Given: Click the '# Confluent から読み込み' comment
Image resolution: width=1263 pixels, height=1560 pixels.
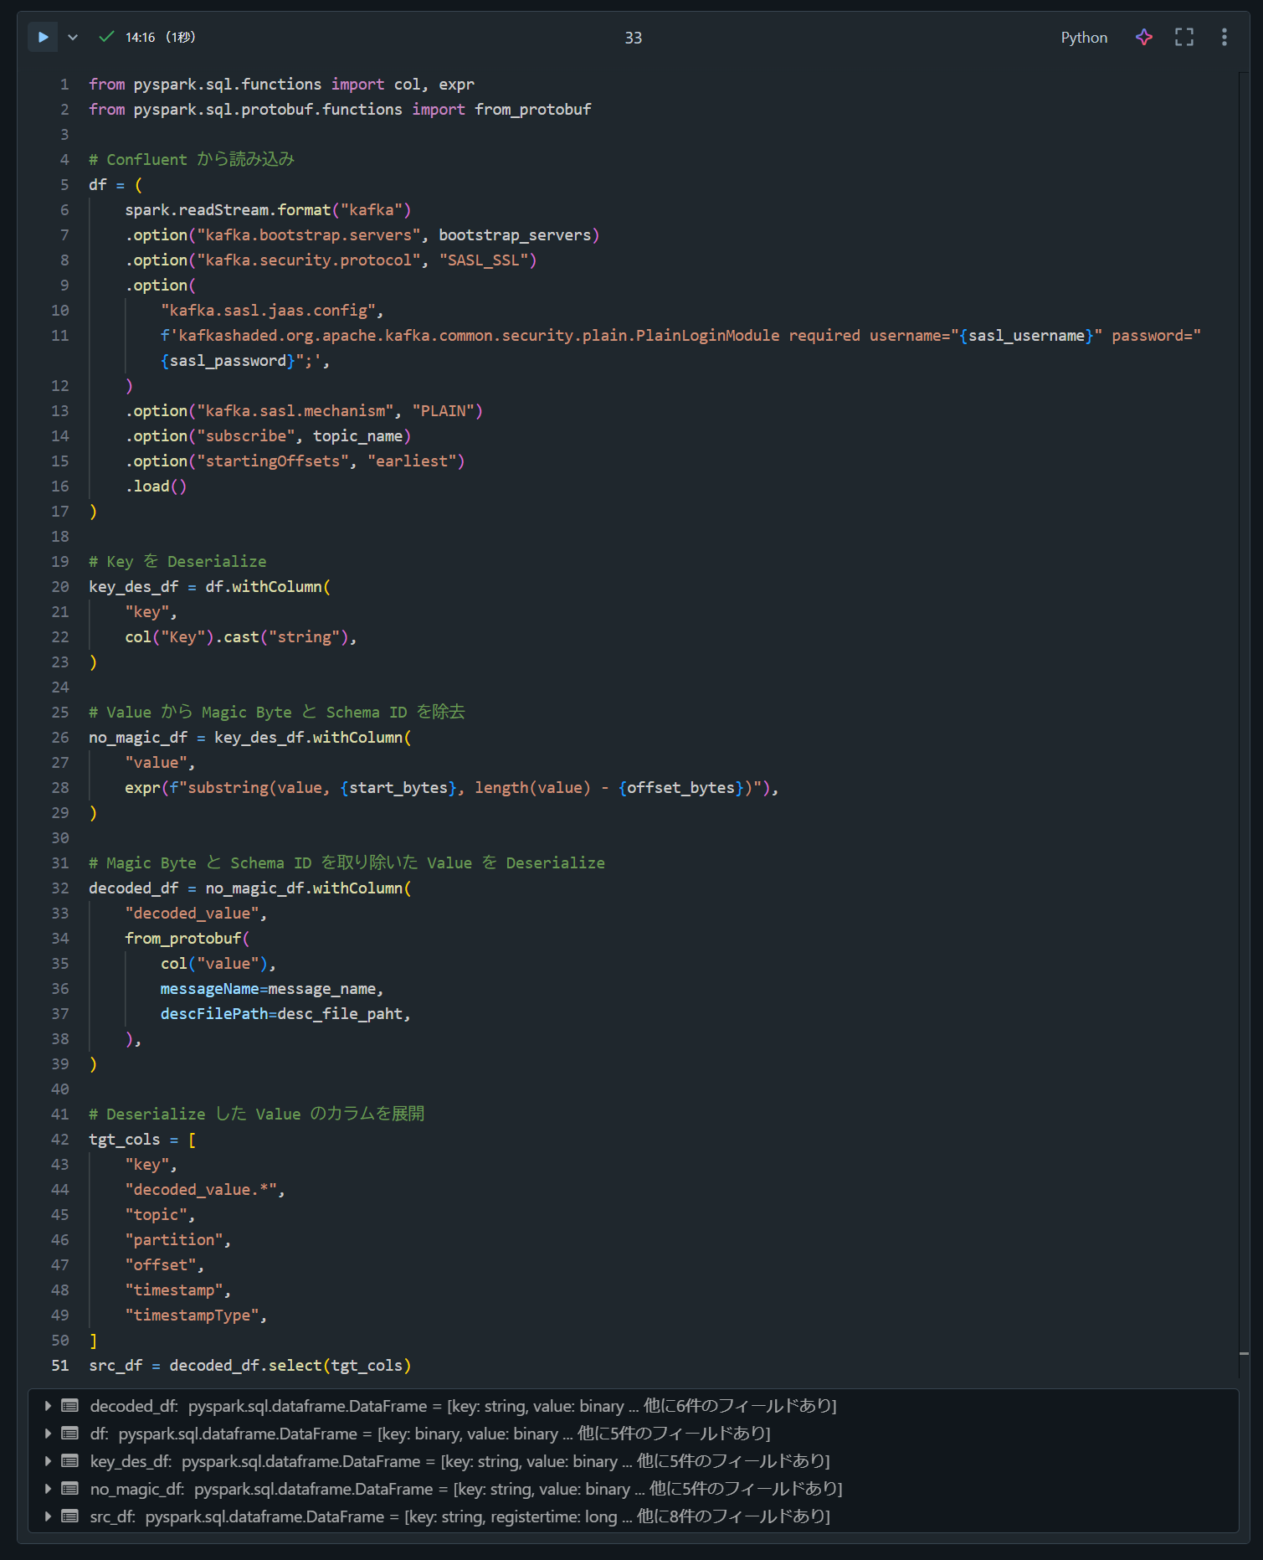Looking at the screenshot, I should pyautogui.click(x=192, y=159).
